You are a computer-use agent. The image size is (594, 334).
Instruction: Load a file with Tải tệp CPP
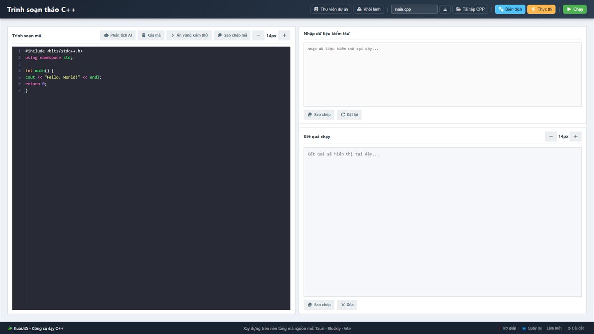[470, 9]
